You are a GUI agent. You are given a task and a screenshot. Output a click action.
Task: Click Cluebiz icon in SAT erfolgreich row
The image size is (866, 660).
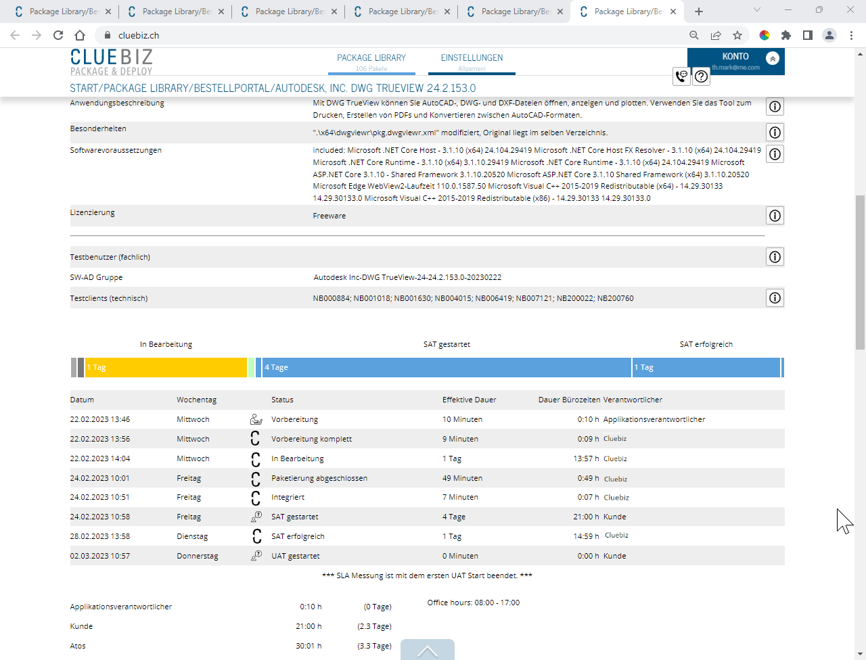(x=256, y=536)
